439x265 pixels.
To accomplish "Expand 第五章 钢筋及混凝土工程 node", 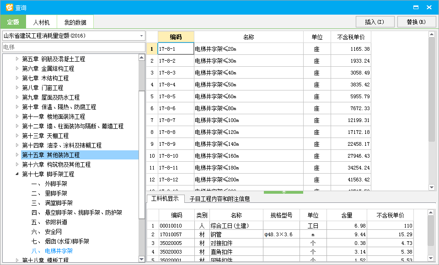I will coord(17,59).
